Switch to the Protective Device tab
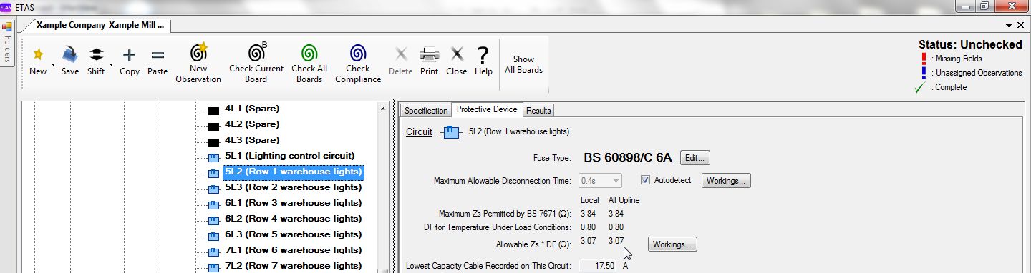Image resolution: width=1031 pixels, height=273 pixels. tap(487, 109)
